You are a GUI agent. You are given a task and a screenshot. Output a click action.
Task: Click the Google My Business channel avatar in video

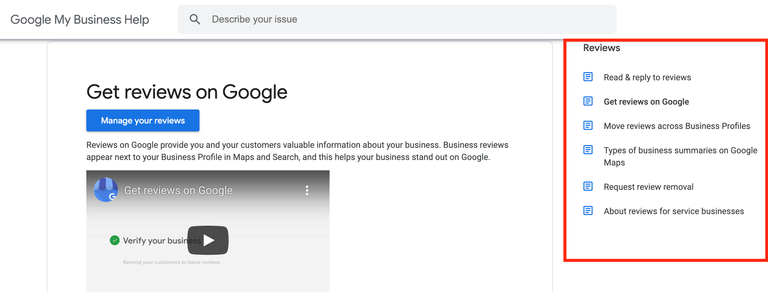coord(106,190)
